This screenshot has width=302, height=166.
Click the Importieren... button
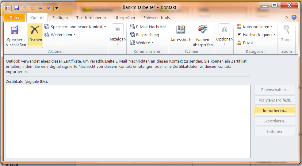(x=275, y=110)
